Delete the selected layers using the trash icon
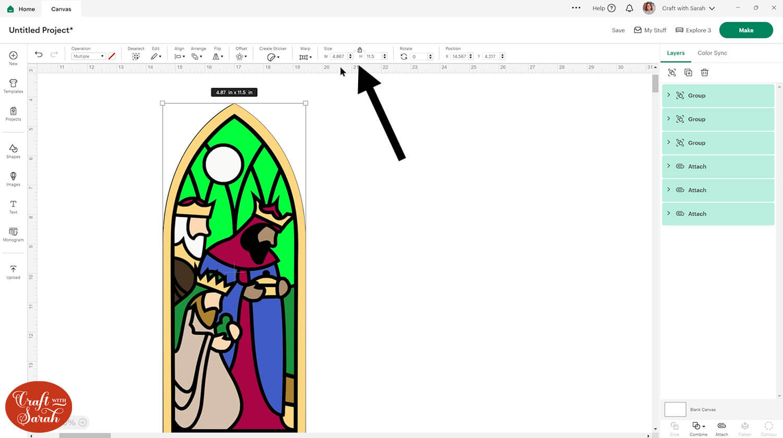Image resolution: width=783 pixels, height=438 pixels. pos(704,72)
